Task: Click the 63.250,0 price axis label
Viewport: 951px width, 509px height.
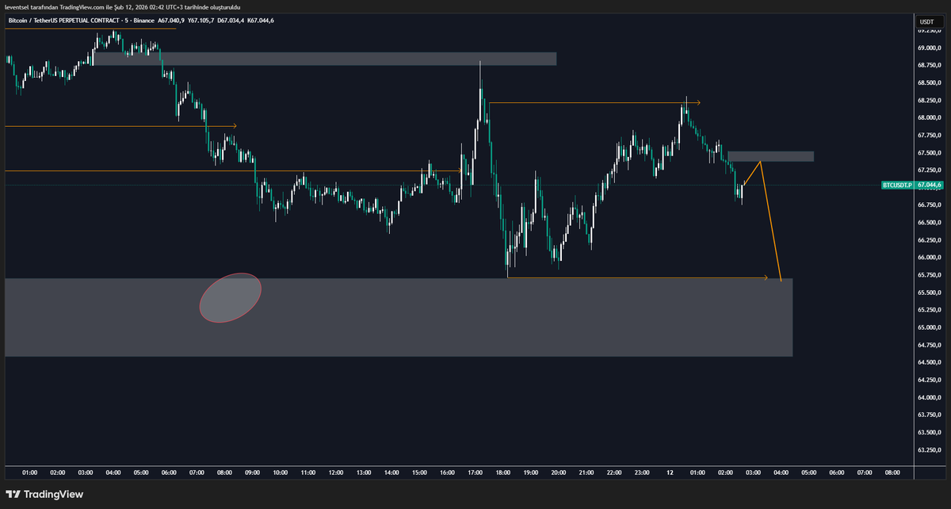Action: click(929, 450)
